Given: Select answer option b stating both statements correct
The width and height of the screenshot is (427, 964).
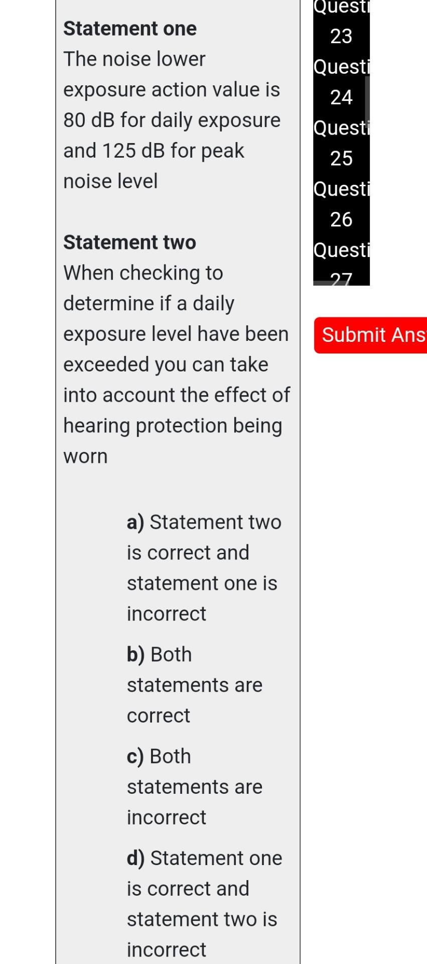Looking at the screenshot, I should coord(193,684).
